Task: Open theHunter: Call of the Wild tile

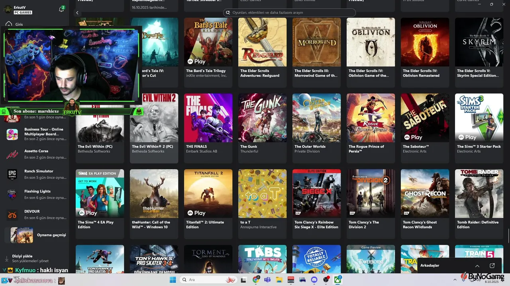Action: (x=154, y=204)
